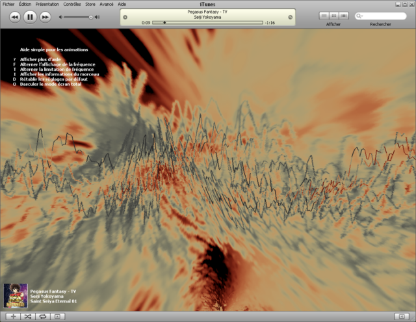This screenshot has height=322, width=416.
Task: Switch to list view in Afficher
Action: click(x=323, y=14)
